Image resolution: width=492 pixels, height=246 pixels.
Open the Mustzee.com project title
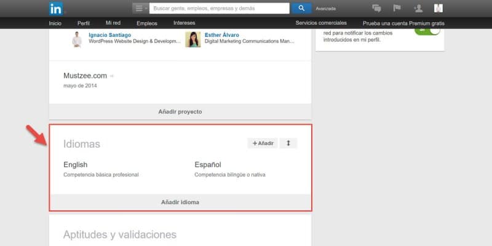[x=85, y=76]
